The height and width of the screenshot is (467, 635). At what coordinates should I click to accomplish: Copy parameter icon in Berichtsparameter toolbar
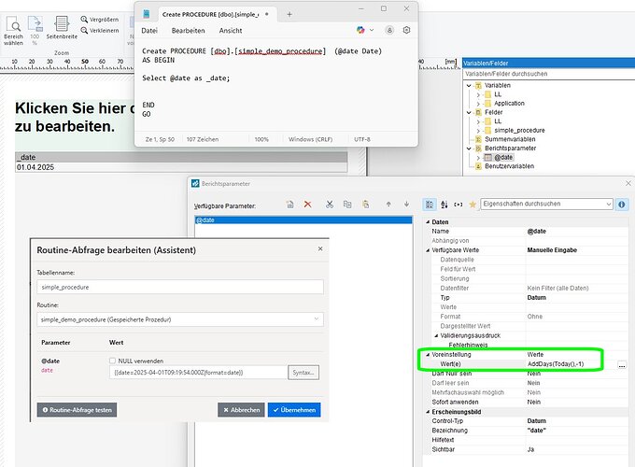point(347,205)
